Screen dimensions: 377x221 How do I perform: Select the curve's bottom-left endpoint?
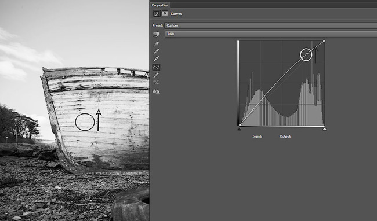click(240, 125)
